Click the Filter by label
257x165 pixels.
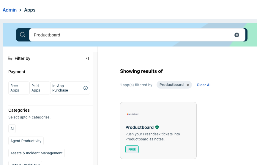coord(23,58)
